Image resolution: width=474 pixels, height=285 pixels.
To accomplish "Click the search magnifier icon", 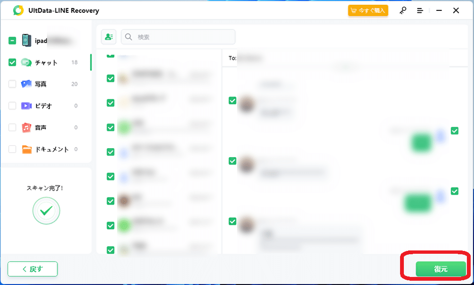I will click(x=128, y=37).
